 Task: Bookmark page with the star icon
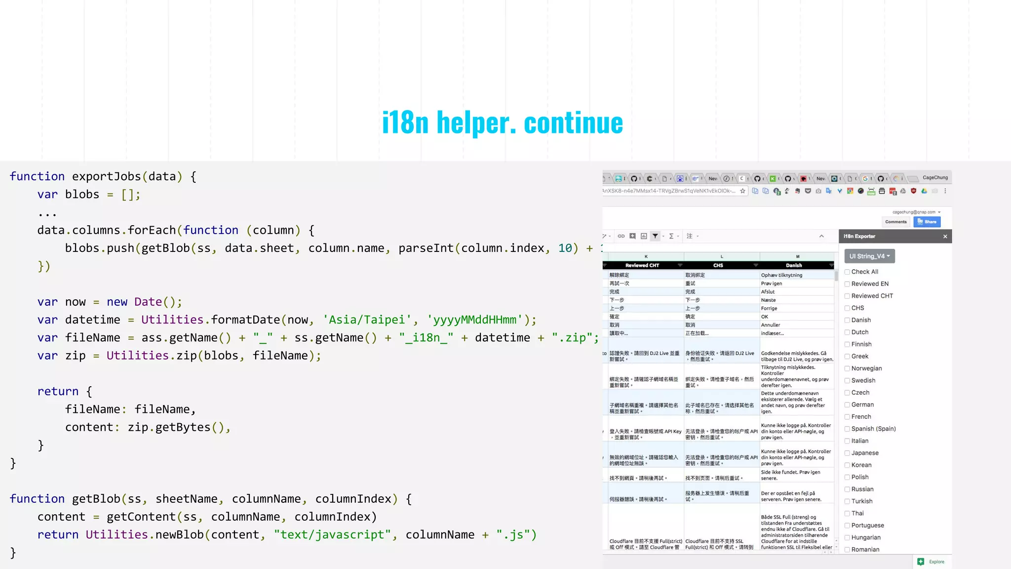742,191
